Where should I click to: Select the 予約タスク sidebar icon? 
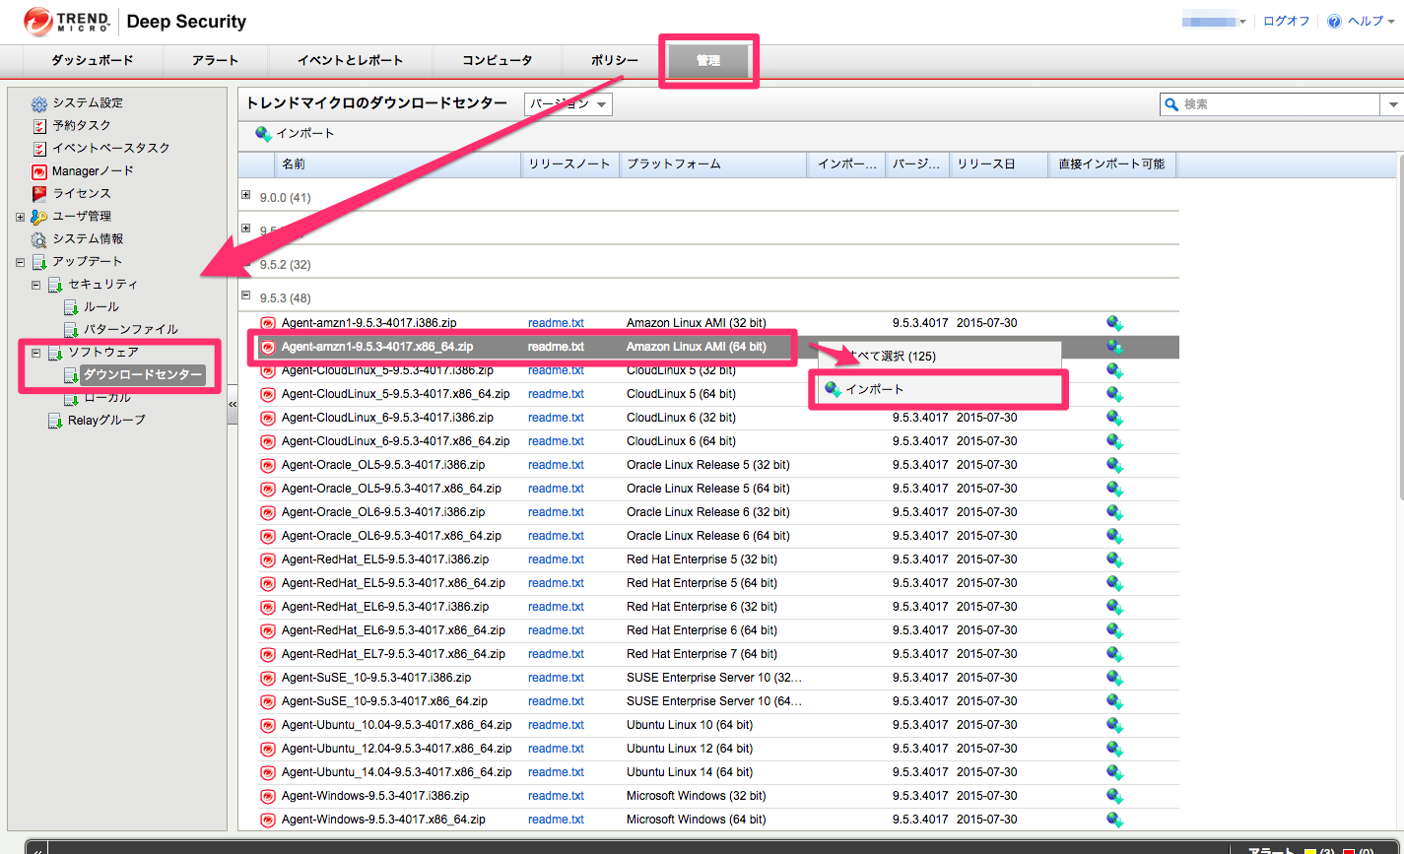[38, 125]
